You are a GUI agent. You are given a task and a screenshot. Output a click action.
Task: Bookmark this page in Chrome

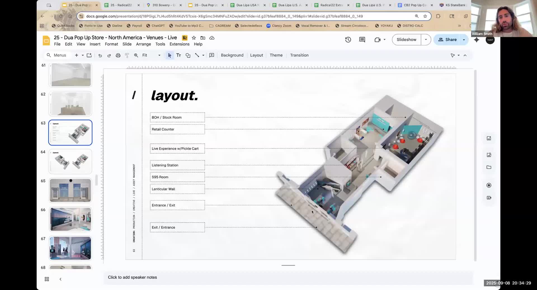(x=425, y=16)
